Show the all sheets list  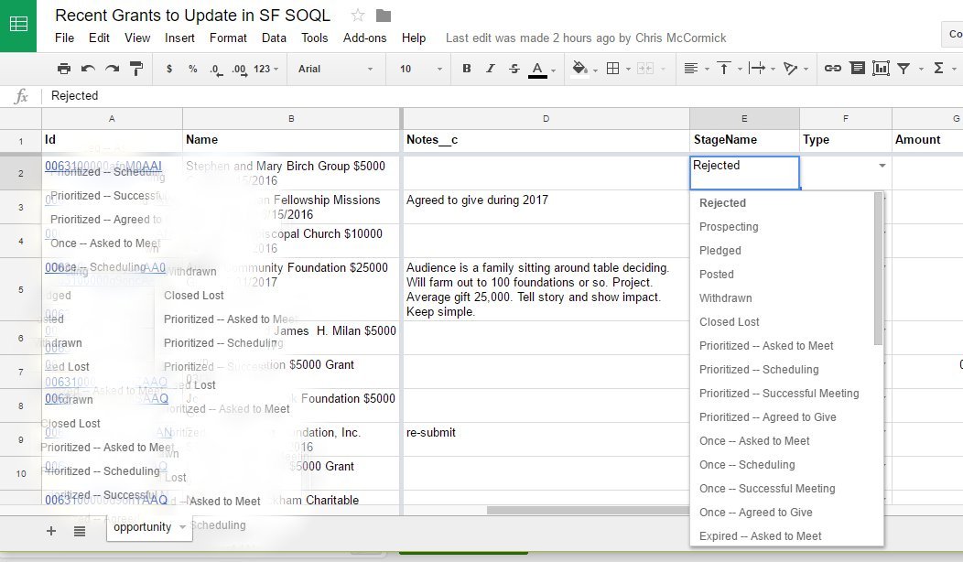click(x=80, y=531)
